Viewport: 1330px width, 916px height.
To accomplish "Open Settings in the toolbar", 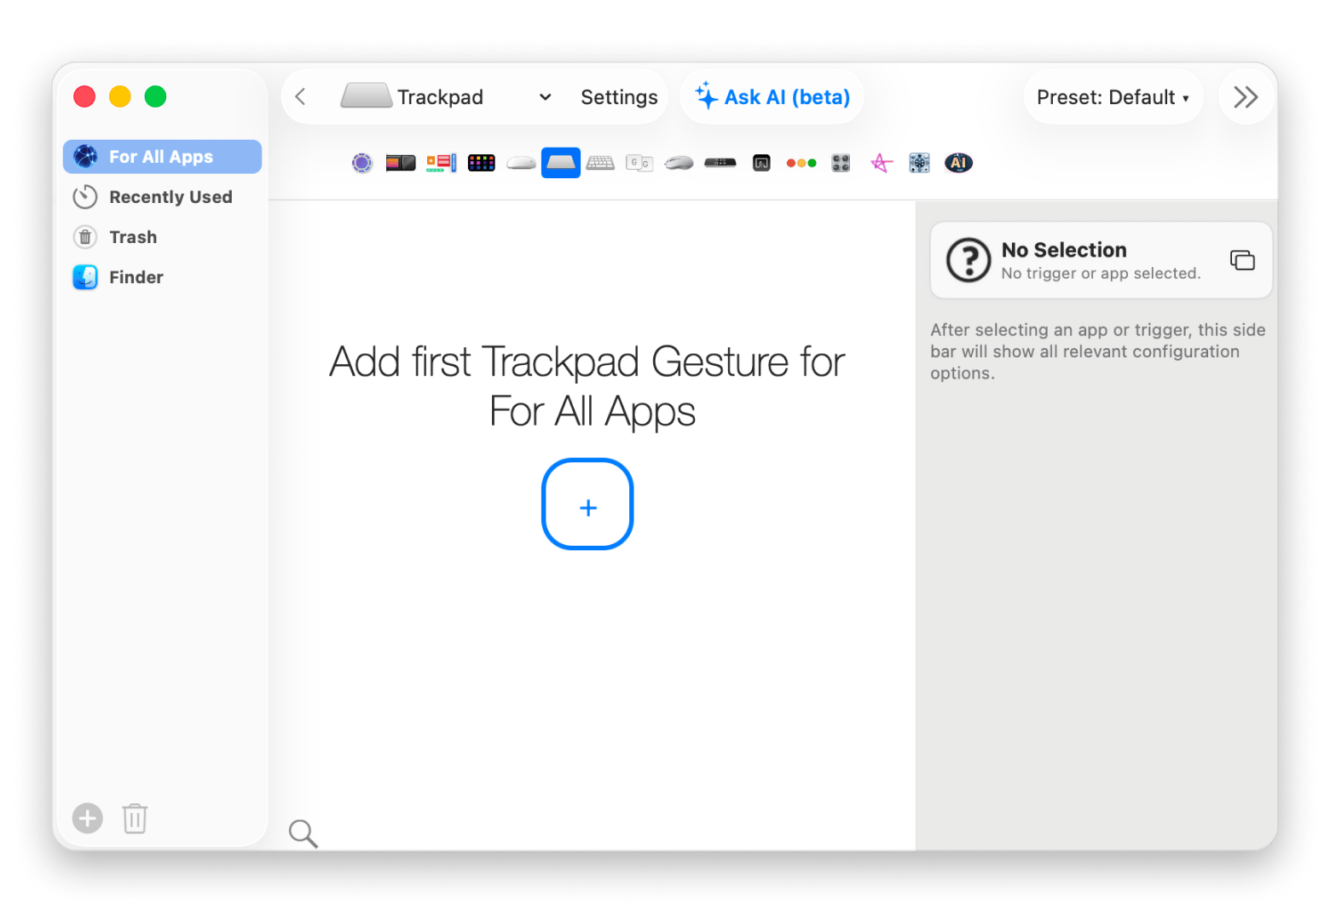I will (619, 97).
